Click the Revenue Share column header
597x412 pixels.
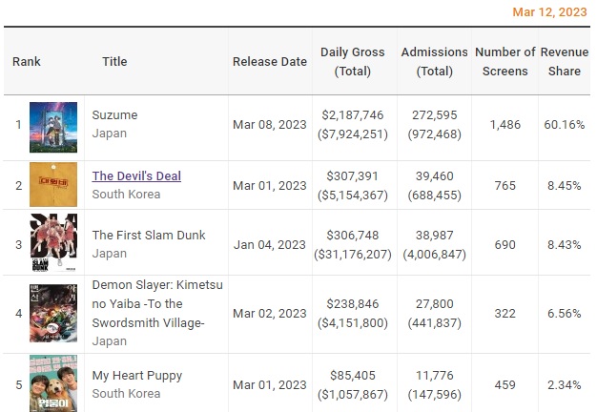[x=564, y=61]
